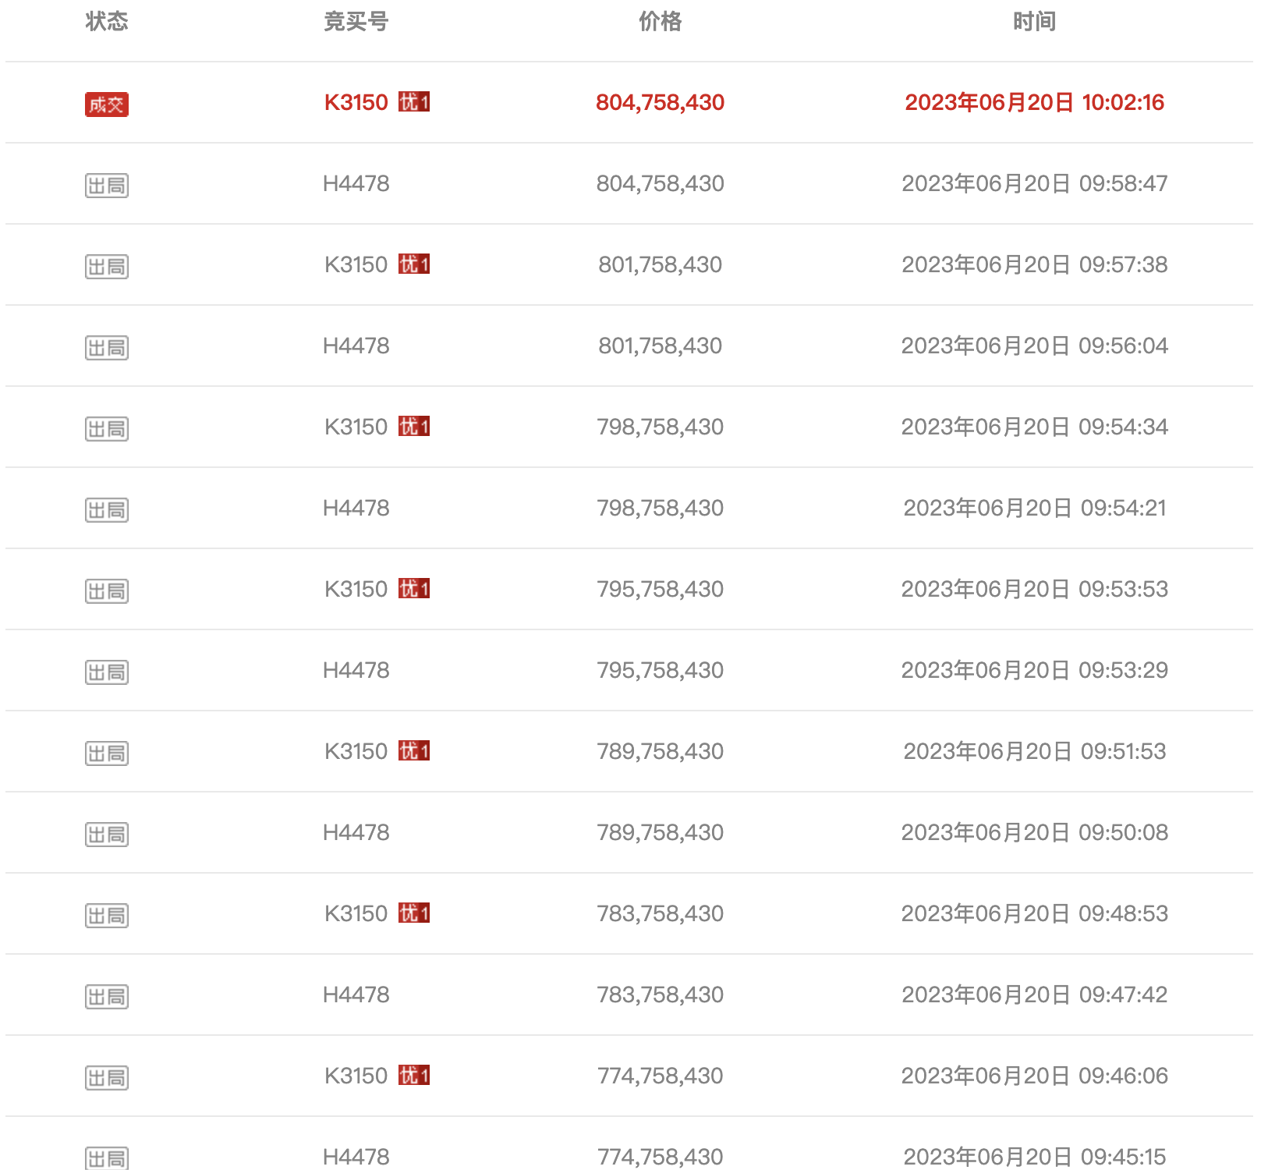Click the red 成交 status badge
This screenshot has height=1170, width=1268.
(x=107, y=104)
